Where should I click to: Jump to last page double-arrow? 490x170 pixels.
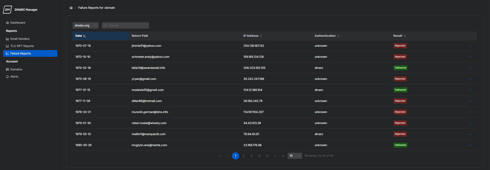point(283,156)
